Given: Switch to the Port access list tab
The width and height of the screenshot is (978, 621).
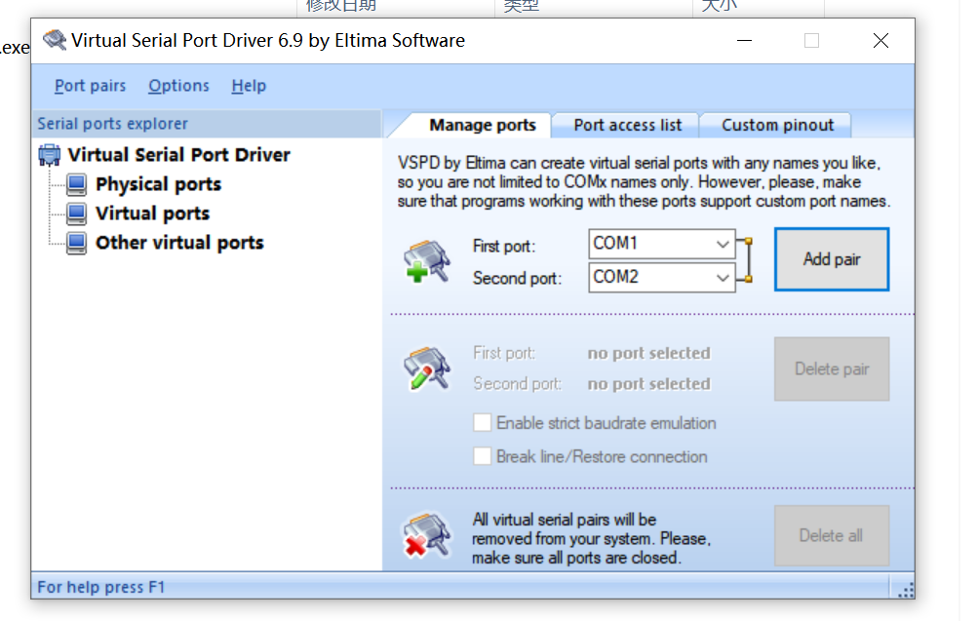Looking at the screenshot, I should point(628,126).
